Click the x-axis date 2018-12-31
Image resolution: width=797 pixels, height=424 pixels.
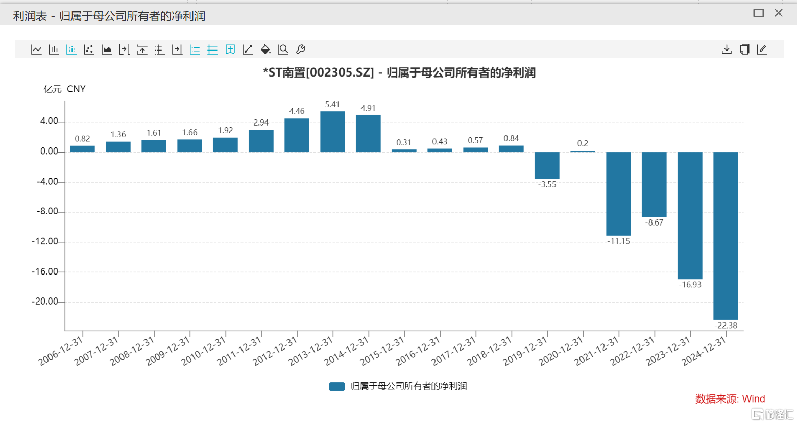pyautogui.click(x=489, y=352)
